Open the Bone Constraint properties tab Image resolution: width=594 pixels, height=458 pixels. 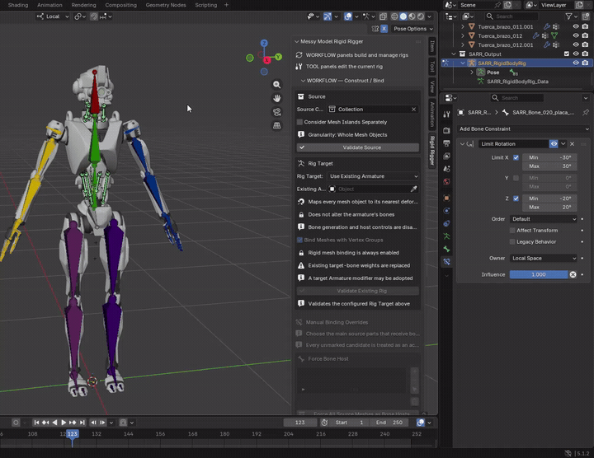pos(446,262)
